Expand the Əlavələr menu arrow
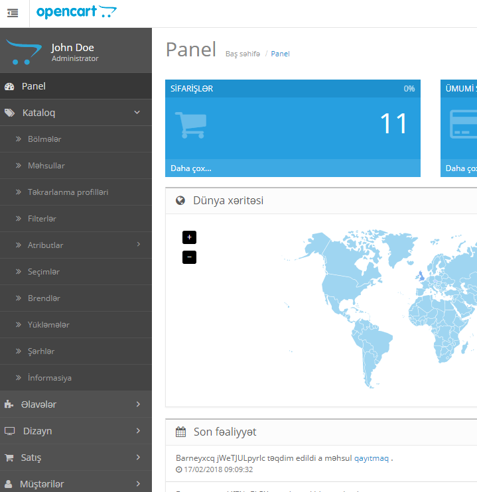The height and width of the screenshot is (492, 477). 138,404
